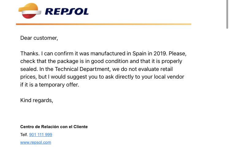The width and height of the screenshot is (230, 148).
Task: Click the phrase "Technical Department"
Action: point(82,69)
